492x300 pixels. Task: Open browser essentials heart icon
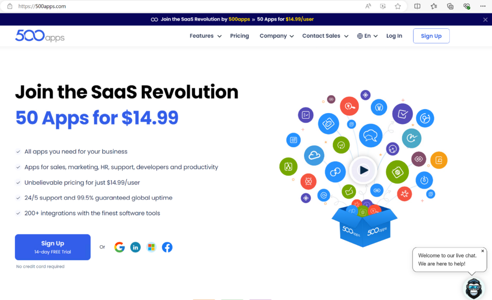[x=467, y=6]
